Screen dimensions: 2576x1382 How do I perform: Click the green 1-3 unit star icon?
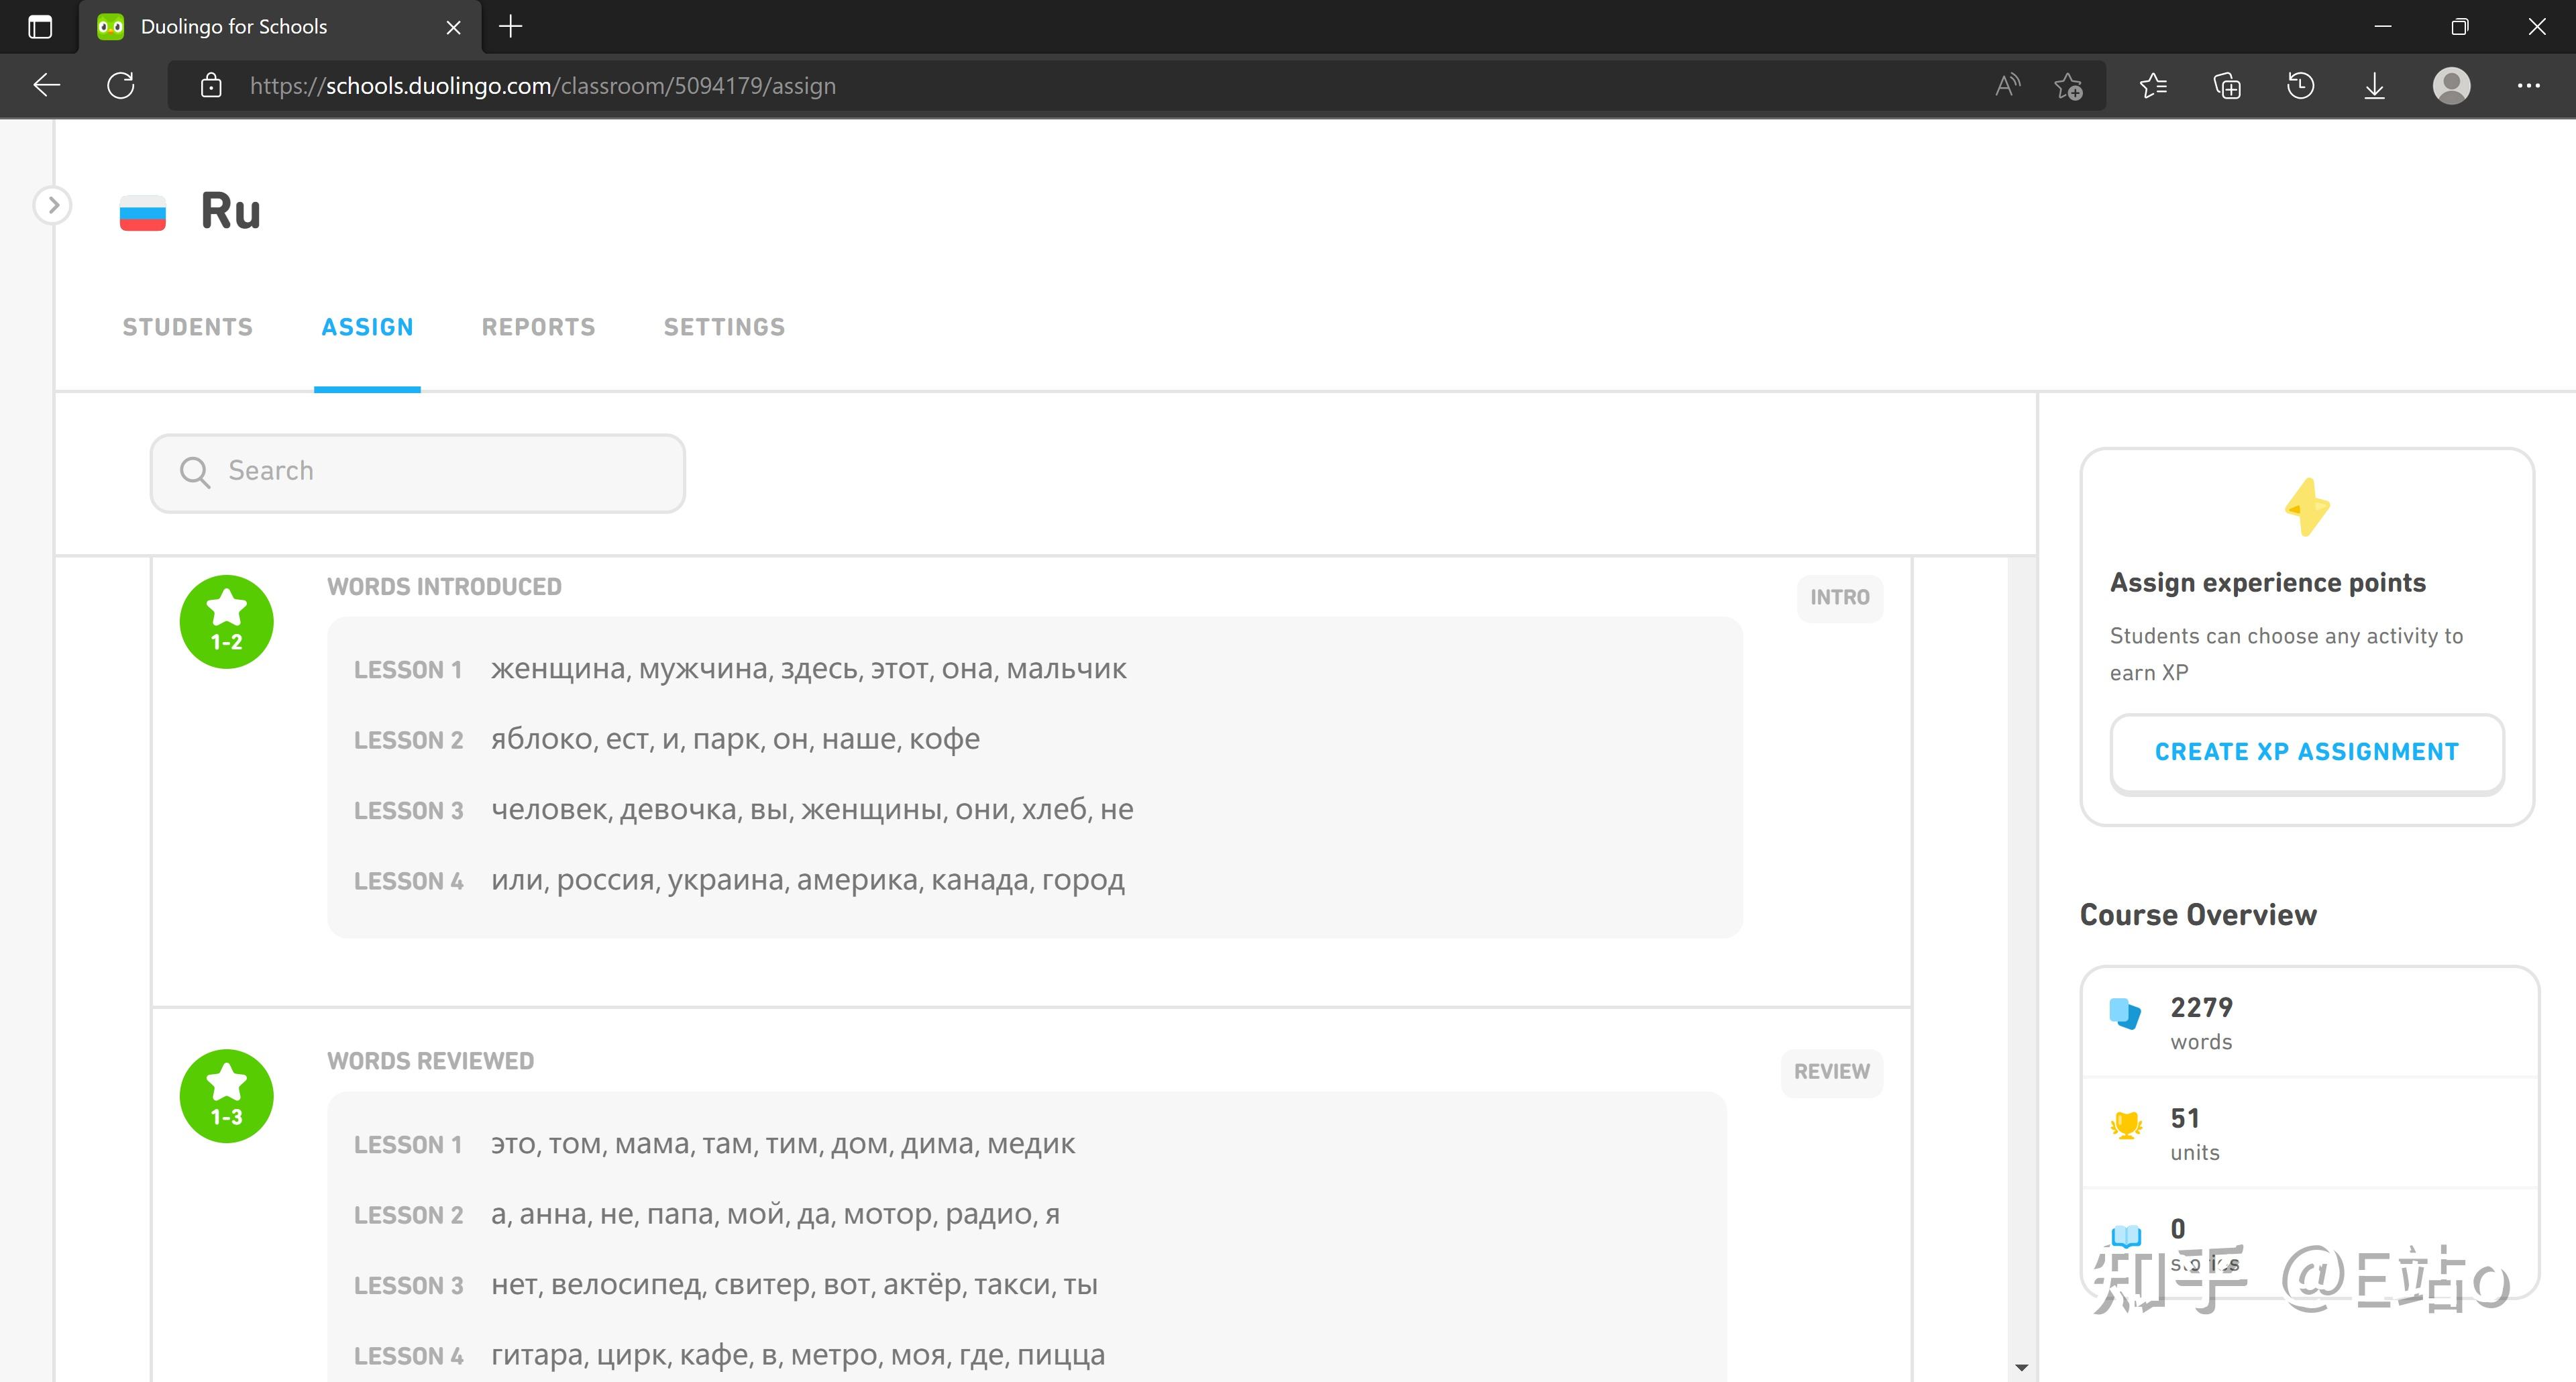coord(226,1096)
